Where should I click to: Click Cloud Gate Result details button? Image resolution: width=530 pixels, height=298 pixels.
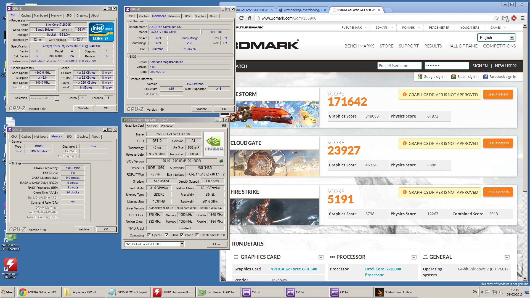click(x=498, y=143)
